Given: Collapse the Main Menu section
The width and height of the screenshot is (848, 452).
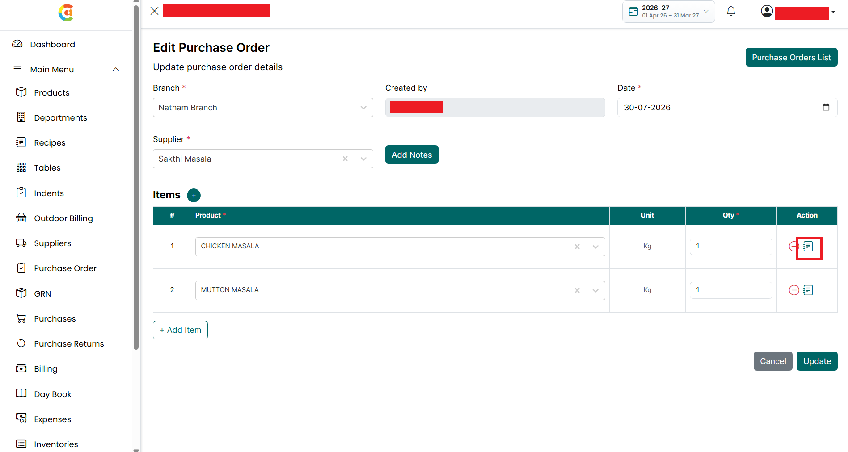Looking at the screenshot, I should coord(67,69).
